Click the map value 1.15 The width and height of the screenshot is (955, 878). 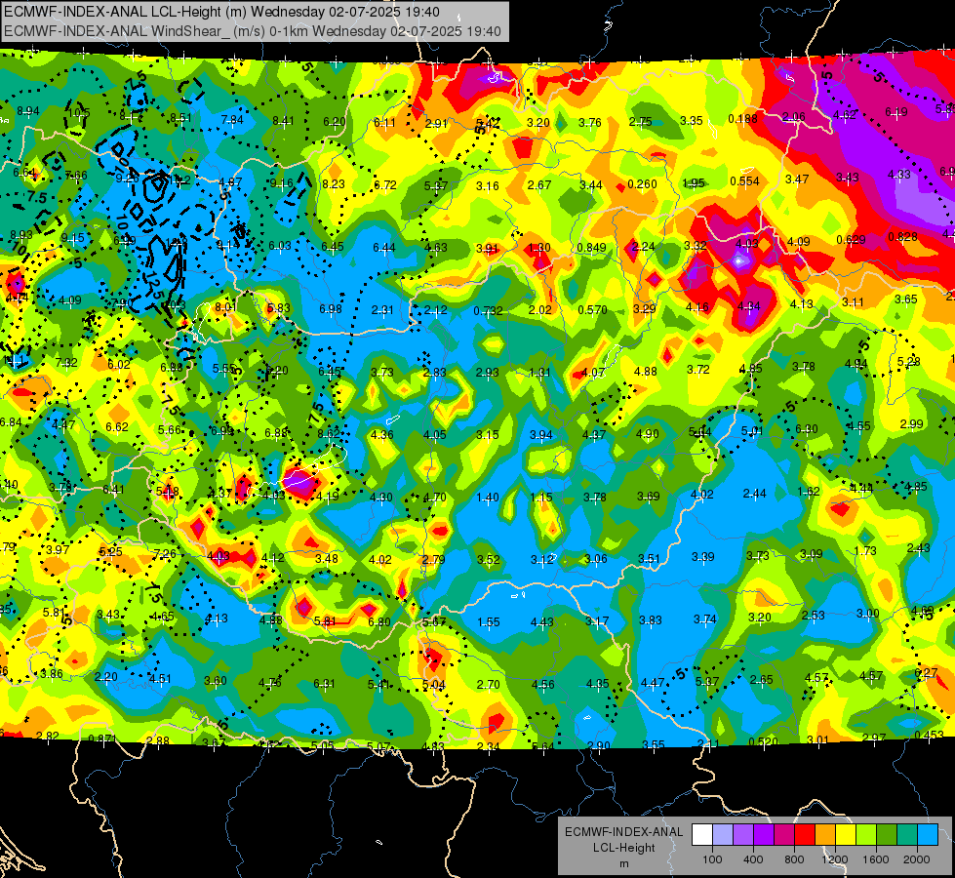coord(540,498)
